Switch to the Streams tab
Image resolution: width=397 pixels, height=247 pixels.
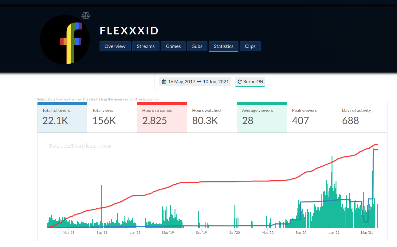pos(146,46)
